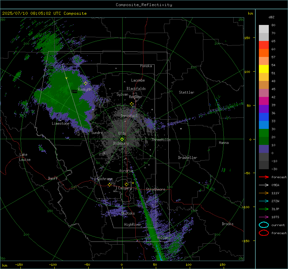The width and height of the screenshot is (288, 269).
Task: Click the Okotoks city label
Action: pyautogui.click(x=128, y=213)
